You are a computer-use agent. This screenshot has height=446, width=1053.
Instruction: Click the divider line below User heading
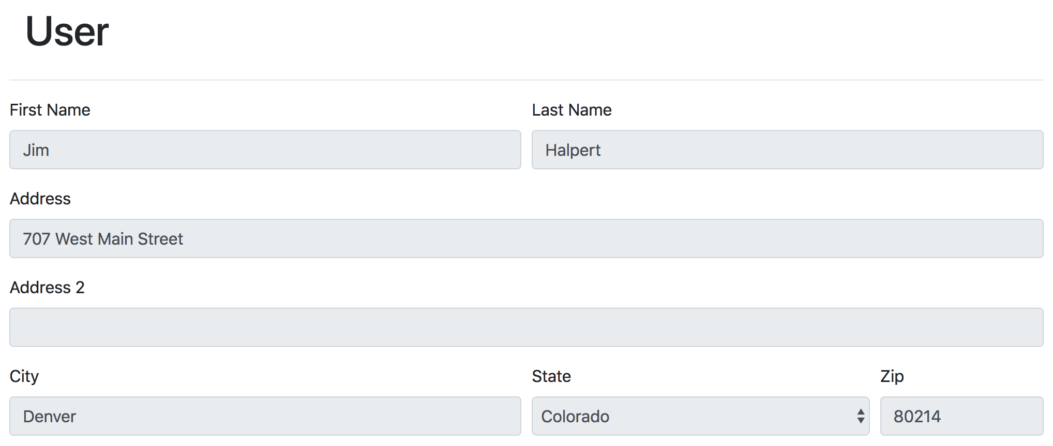click(x=526, y=80)
